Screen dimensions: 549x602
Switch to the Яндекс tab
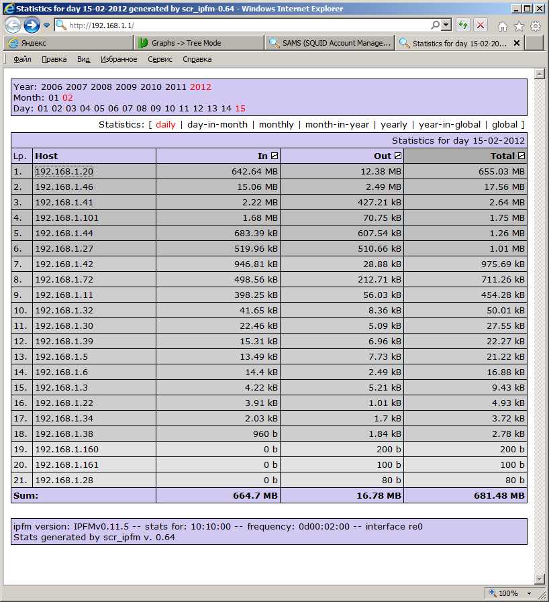click(x=68, y=43)
